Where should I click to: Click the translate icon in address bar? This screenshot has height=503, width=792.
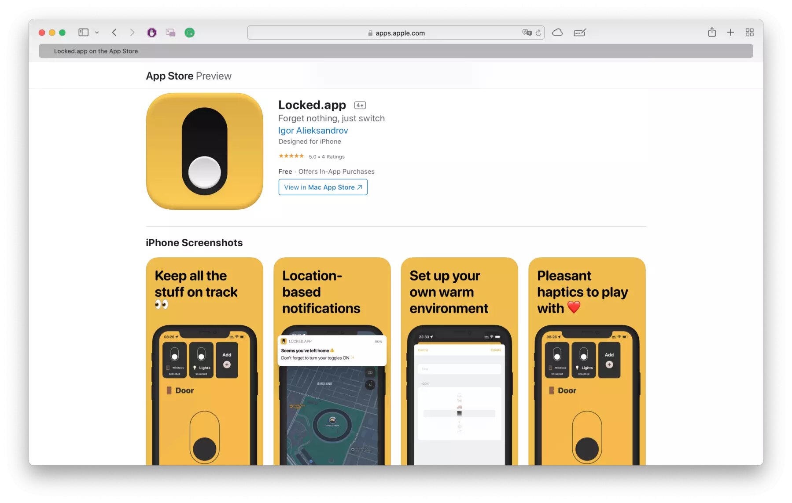pos(527,33)
